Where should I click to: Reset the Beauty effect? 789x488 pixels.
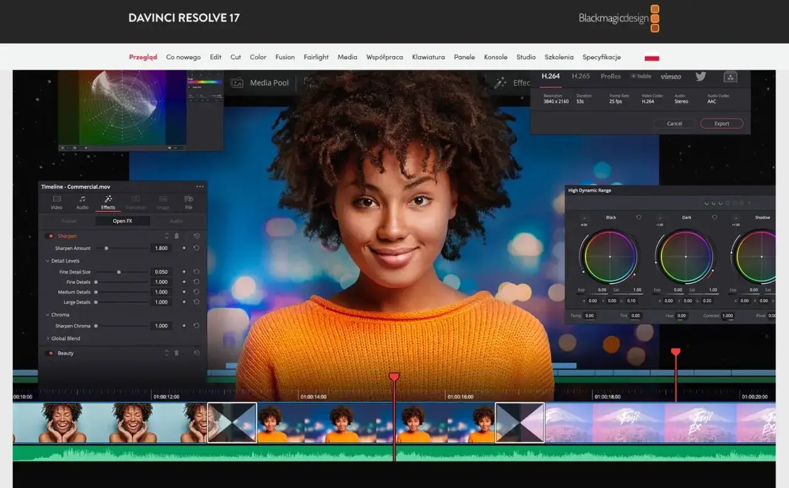197,353
